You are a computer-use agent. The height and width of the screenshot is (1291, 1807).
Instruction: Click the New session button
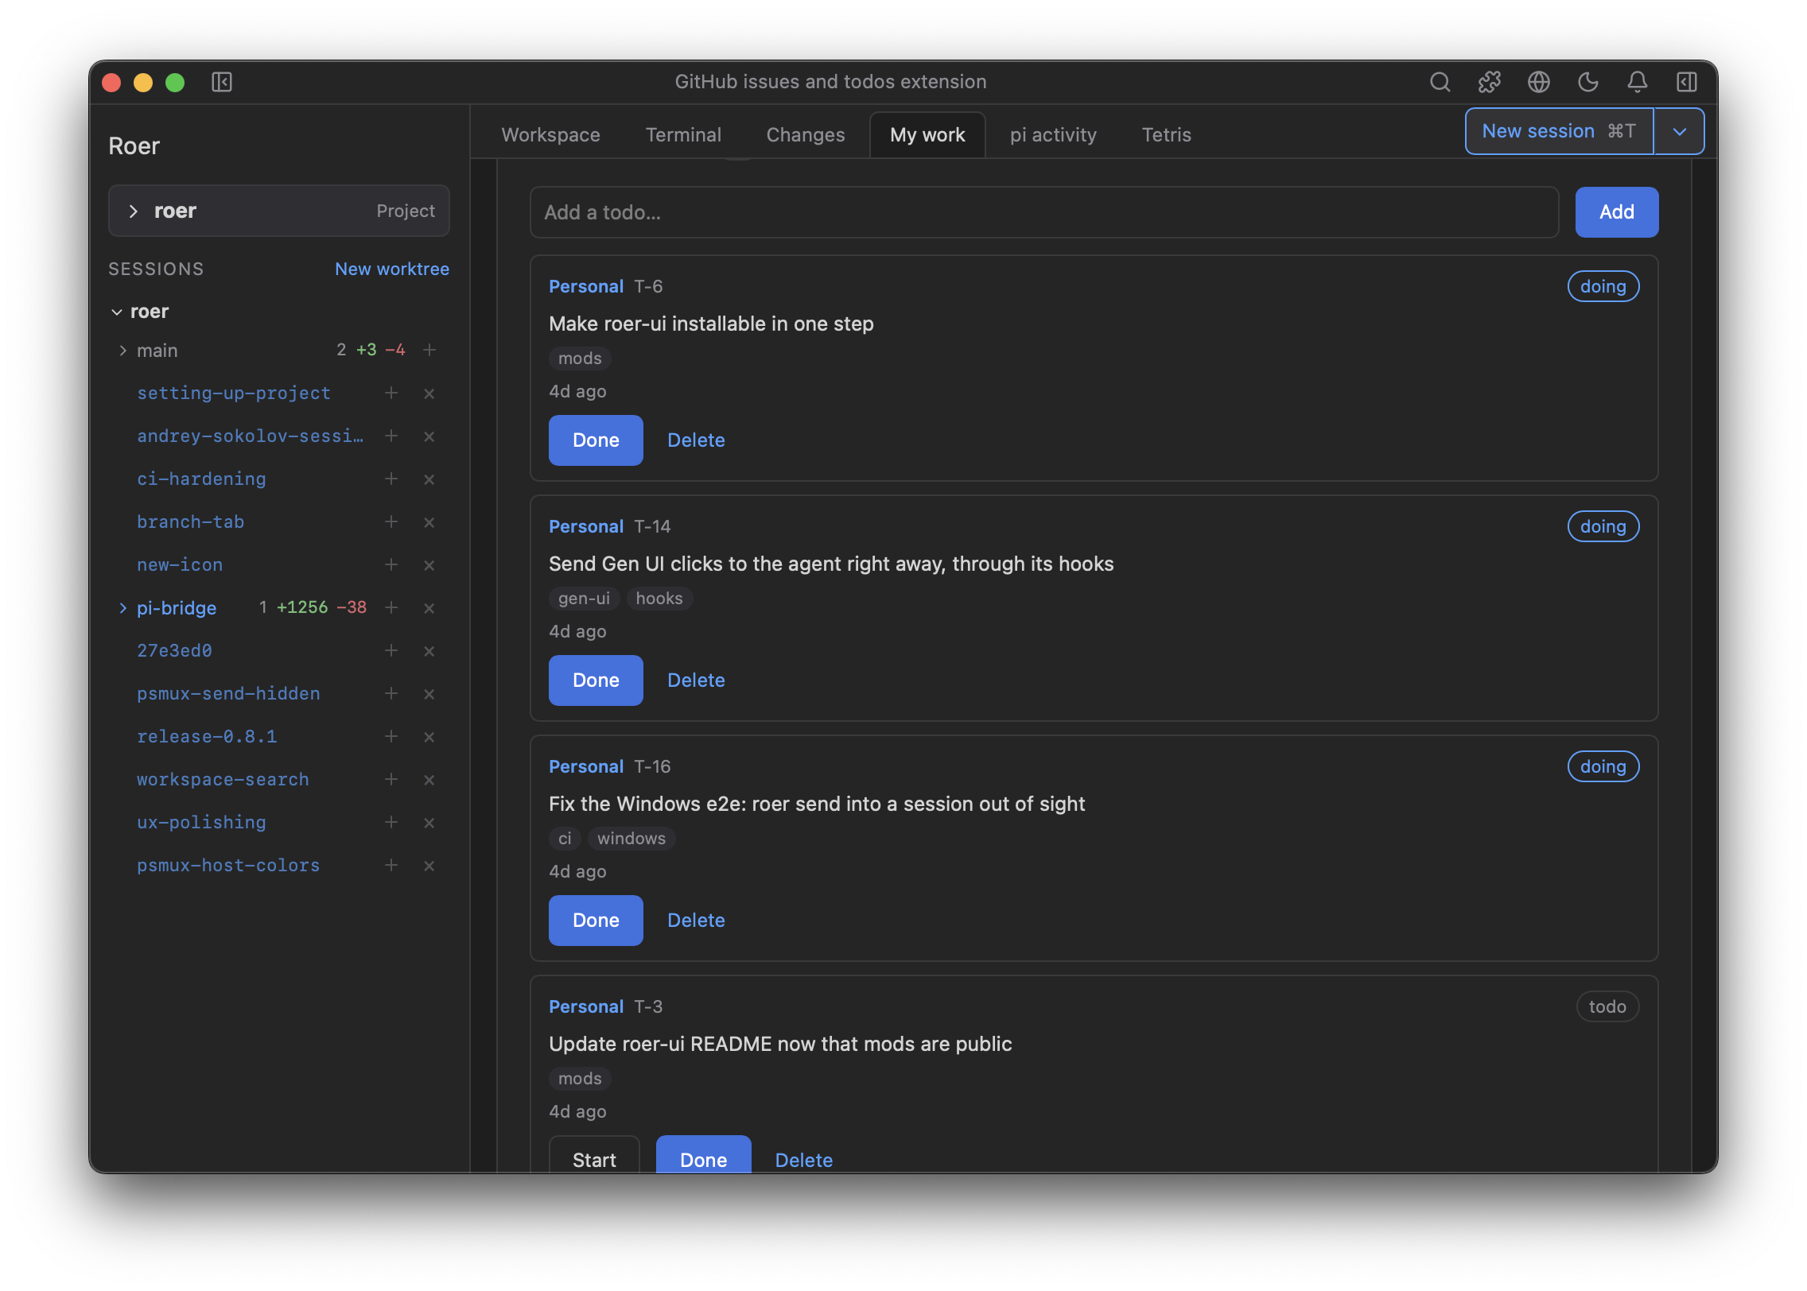point(1559,131)
